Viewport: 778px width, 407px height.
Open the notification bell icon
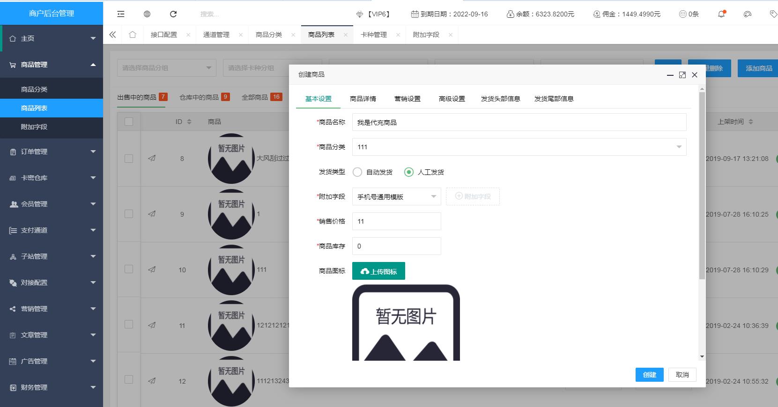coord(721,14)
